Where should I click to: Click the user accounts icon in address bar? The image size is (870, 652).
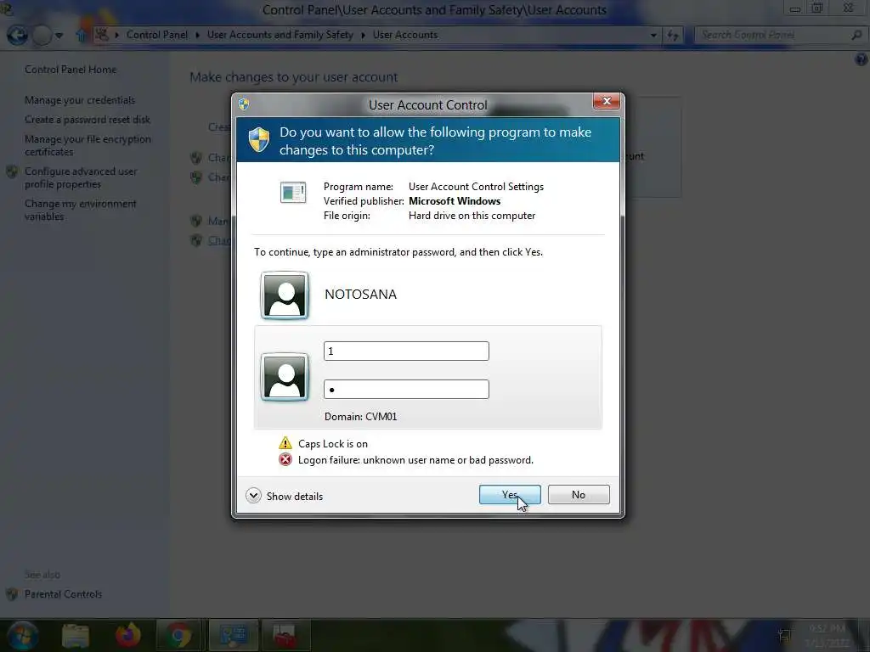click(102, 35)
